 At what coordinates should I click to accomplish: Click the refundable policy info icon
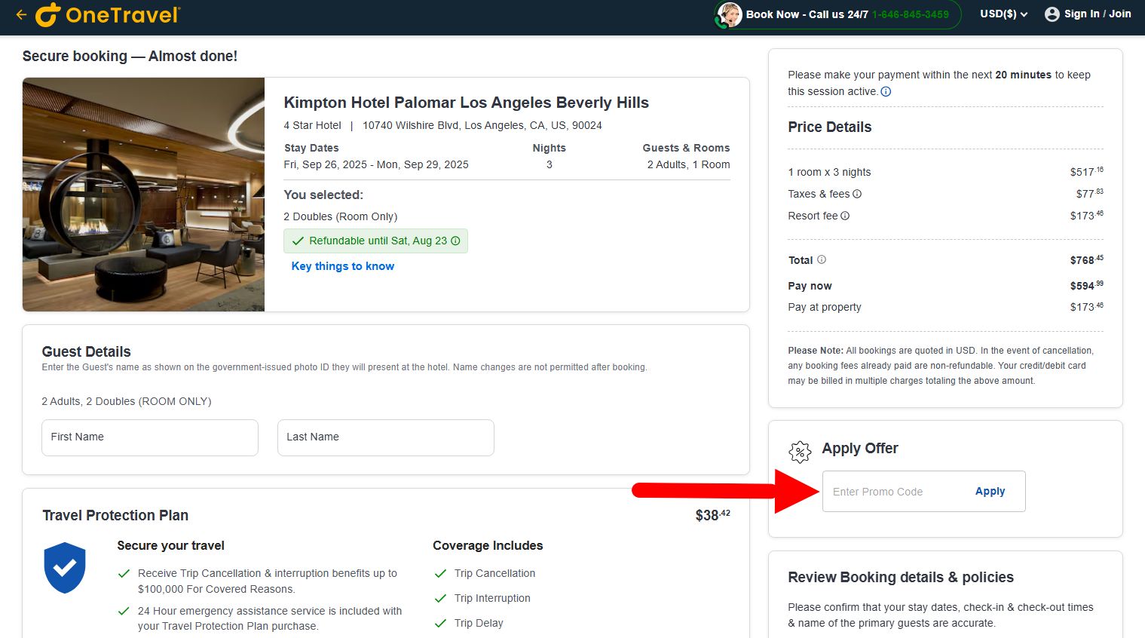click(455, 241)
